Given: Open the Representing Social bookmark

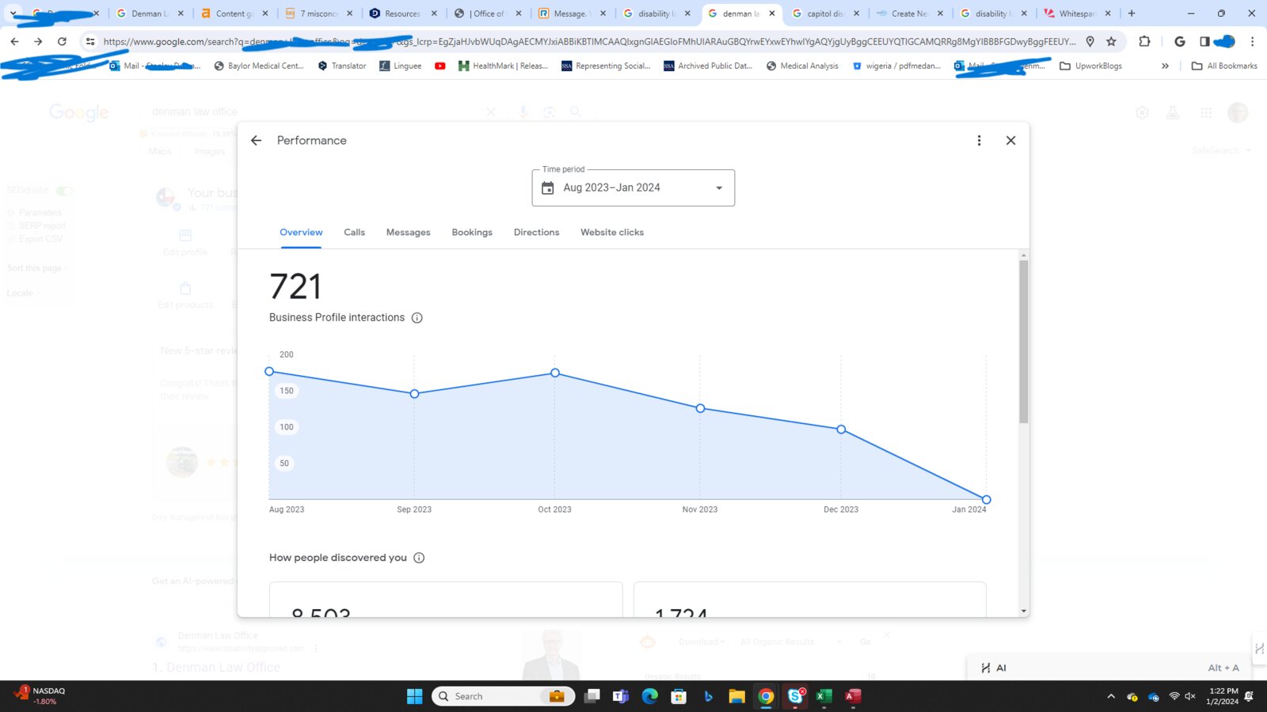Looking at the screenshot, I should [x=606, y=66].
